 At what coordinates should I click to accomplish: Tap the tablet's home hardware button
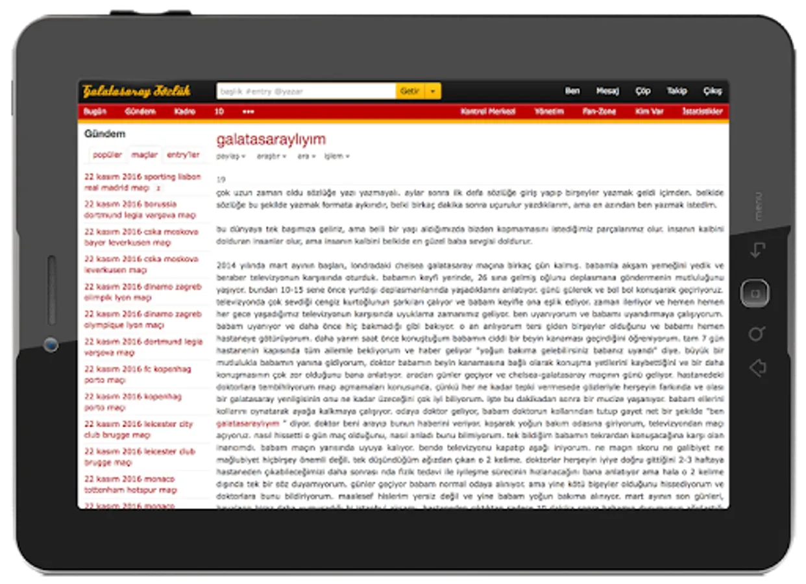point(755,293)
